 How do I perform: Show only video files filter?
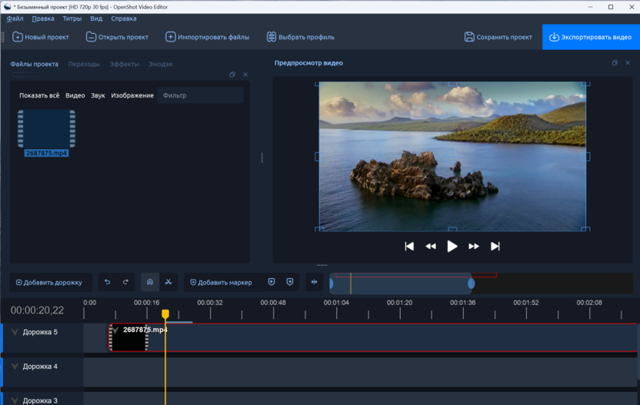tap(75, 95)
